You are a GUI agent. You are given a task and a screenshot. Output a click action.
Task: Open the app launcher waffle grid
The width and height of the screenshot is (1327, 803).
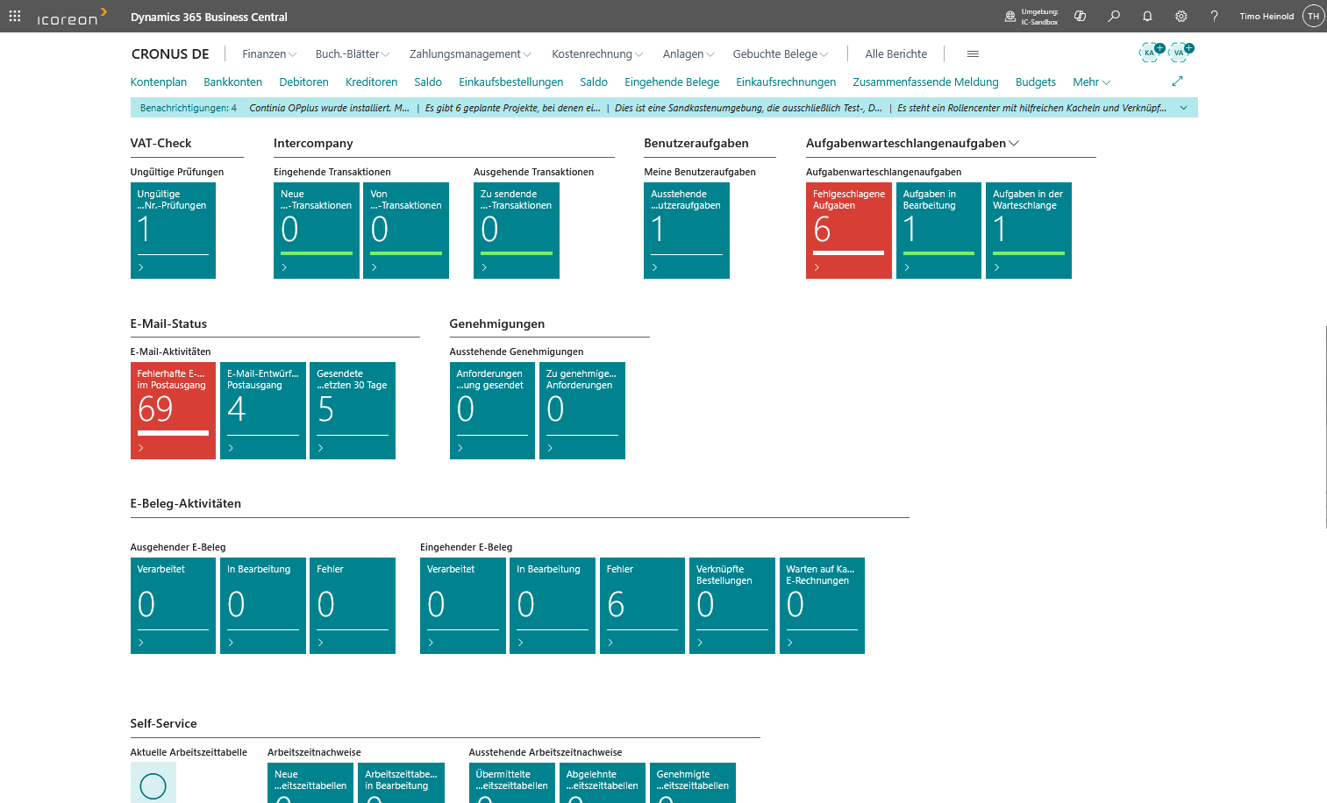[15, 16]
